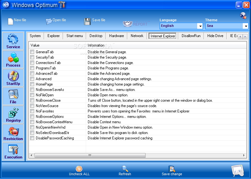Click the monitor icon at bottom right
This screenshot has height=179, width=251.
pos(238,171)
